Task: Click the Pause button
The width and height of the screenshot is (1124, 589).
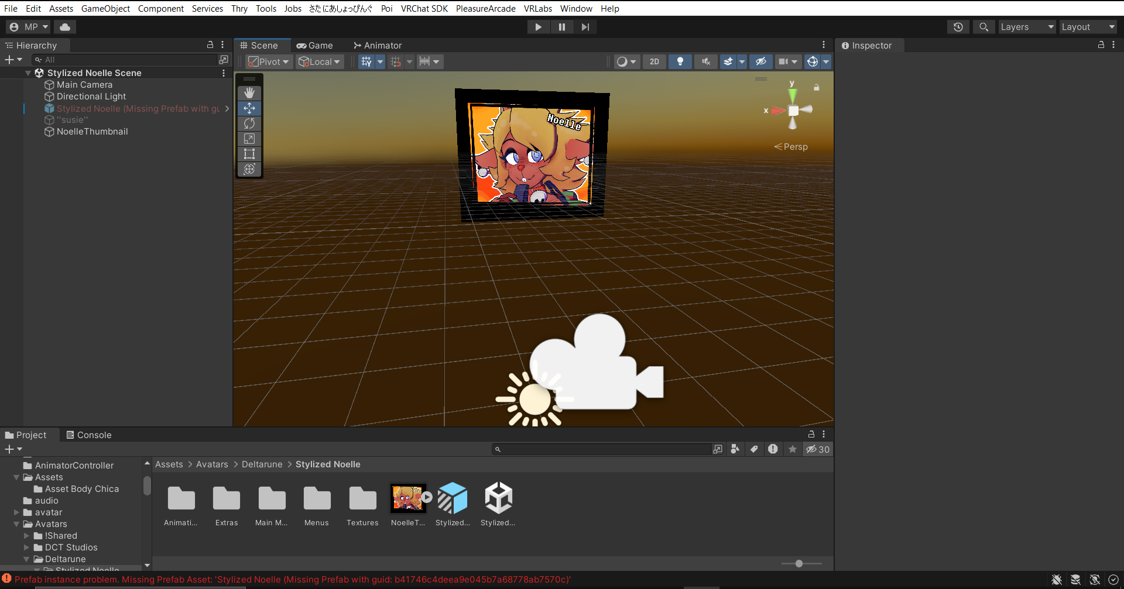Action: 562,27
